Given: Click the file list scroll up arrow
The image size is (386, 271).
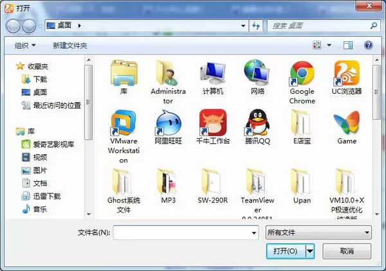Looking at the screenshot, I should (x=376, y=60).
